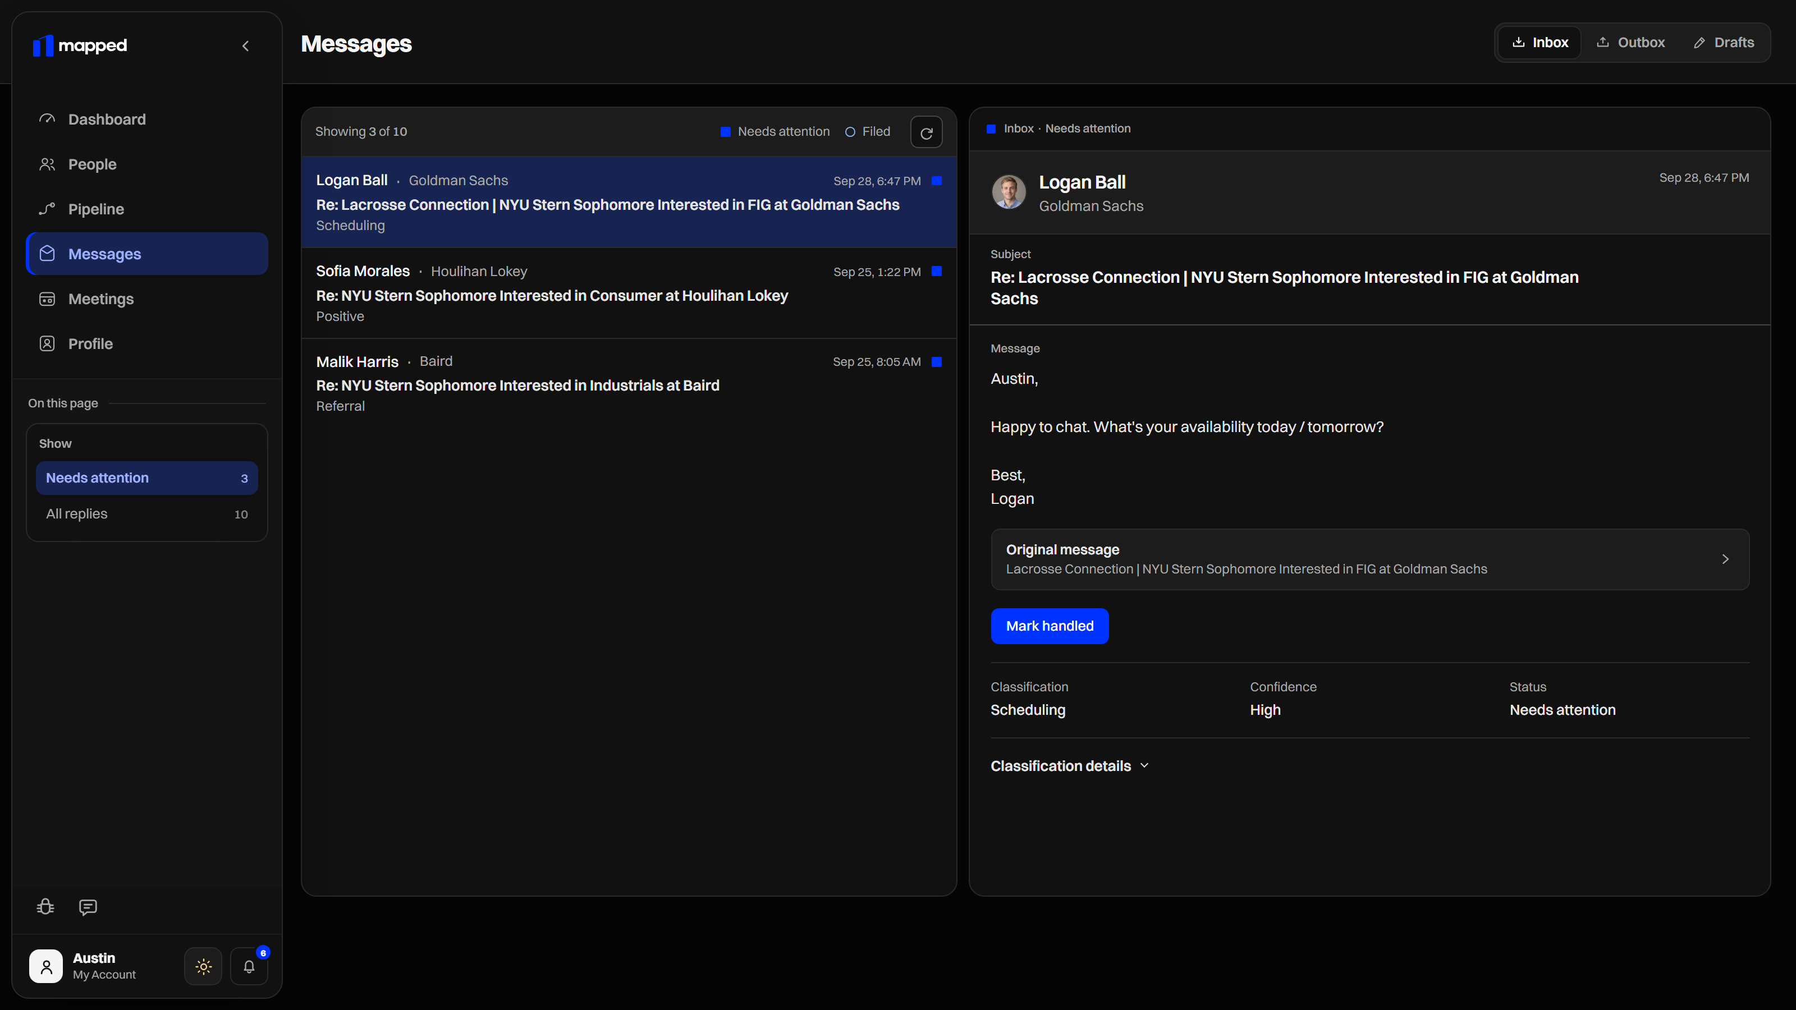
Task: Show All replies filter
Action: point(147,515)
